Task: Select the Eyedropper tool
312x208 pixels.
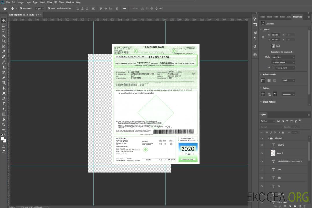Action: coord(4,51)
